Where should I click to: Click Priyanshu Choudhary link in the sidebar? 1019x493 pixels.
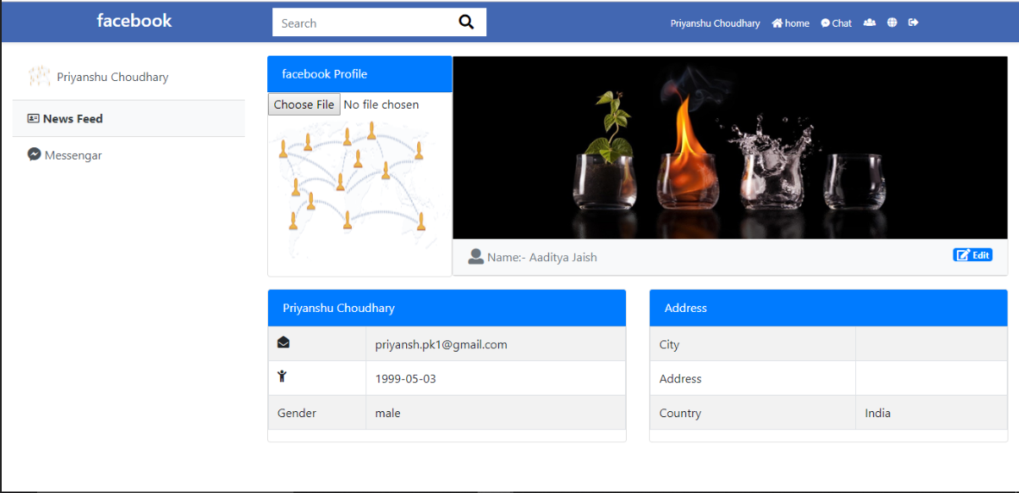point(112,77)
